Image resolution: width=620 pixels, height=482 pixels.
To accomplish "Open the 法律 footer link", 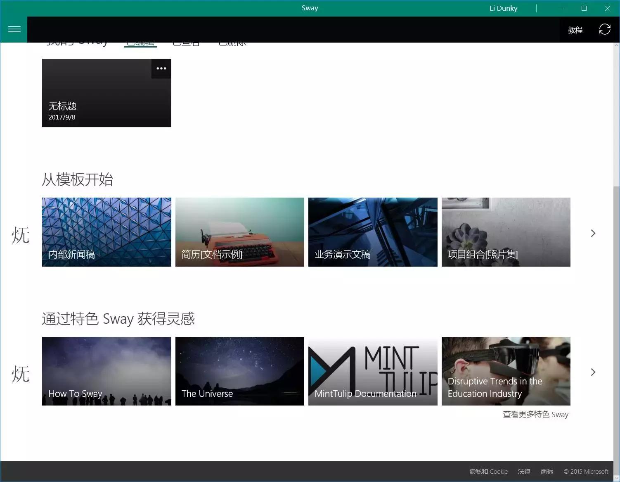I will tap(524, 471).
